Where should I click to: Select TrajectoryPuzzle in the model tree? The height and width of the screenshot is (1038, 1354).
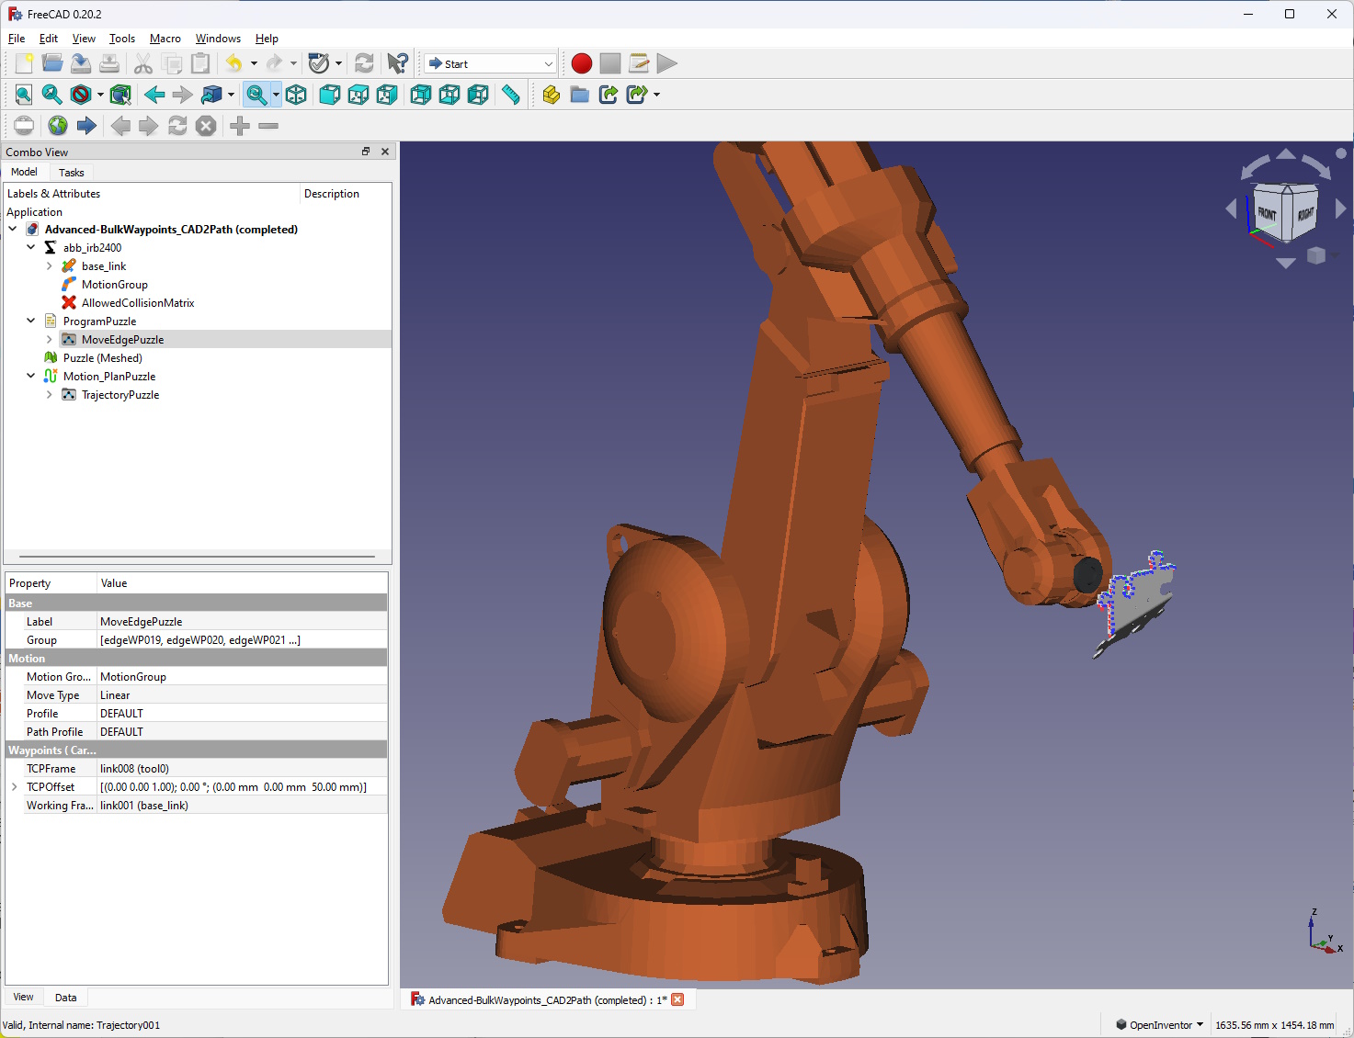[x=120, y=395]
